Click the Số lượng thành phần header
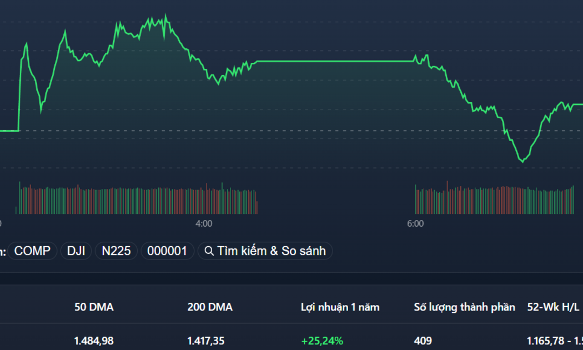The width and height of the screenshot is (583, 350). [x=464, y=307]
